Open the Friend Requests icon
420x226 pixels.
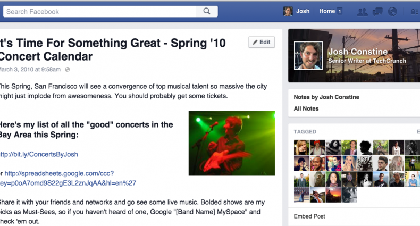coord(364,11)
